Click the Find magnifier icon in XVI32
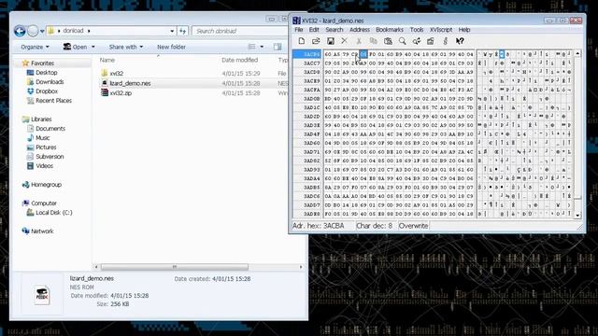598x336 pixels. tap(403, 41)
